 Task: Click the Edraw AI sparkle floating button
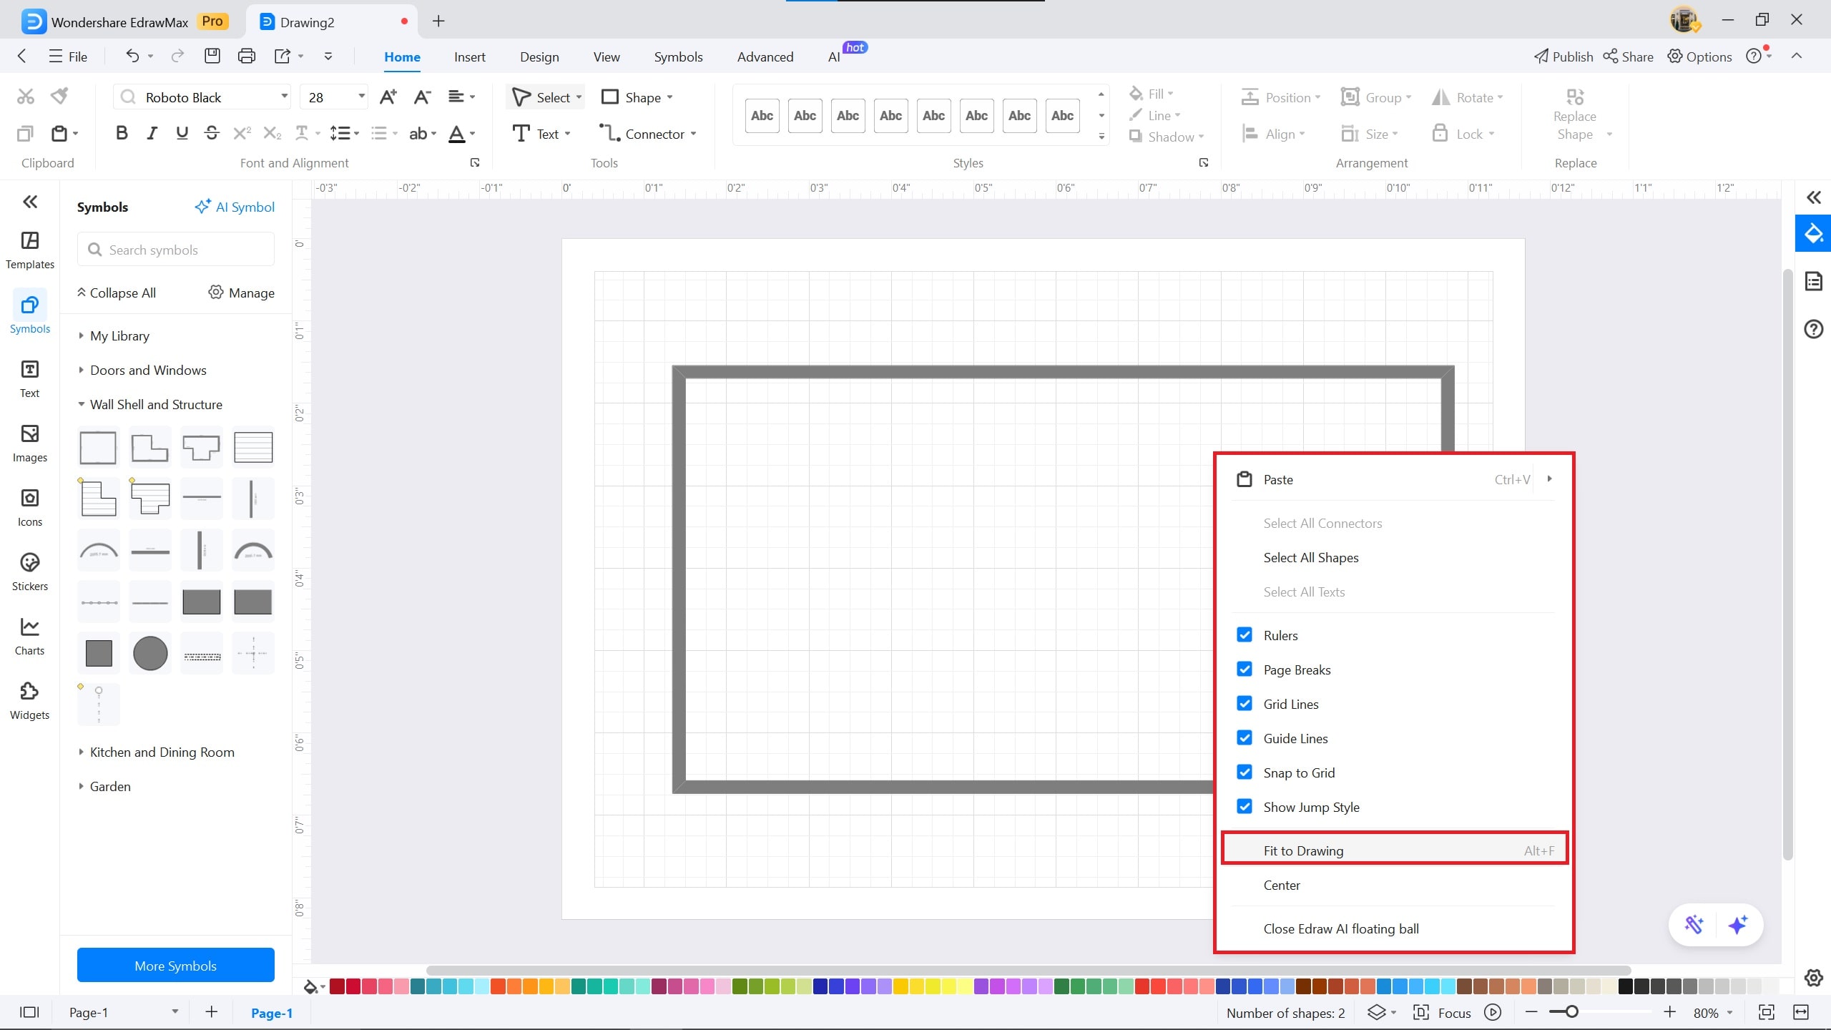point(1737,924)
